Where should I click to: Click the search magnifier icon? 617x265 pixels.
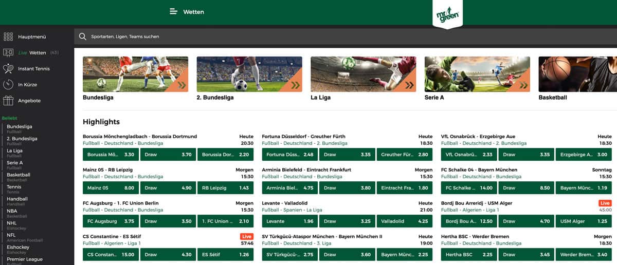[x=82, y=36]
